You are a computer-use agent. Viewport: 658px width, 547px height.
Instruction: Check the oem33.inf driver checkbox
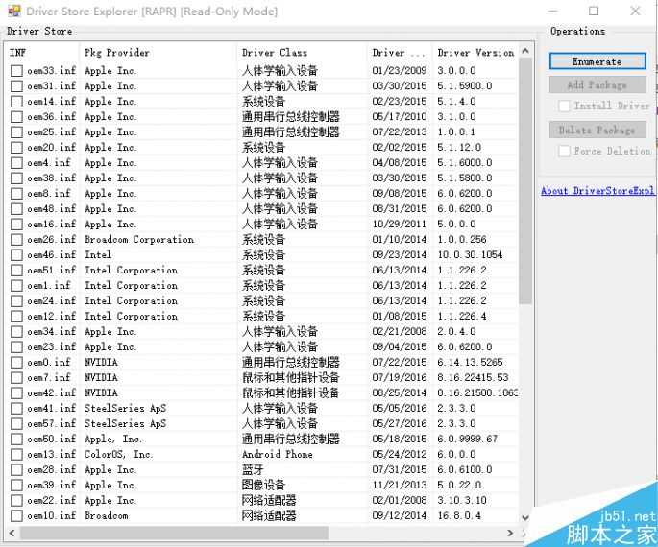[x=16, y=71]
